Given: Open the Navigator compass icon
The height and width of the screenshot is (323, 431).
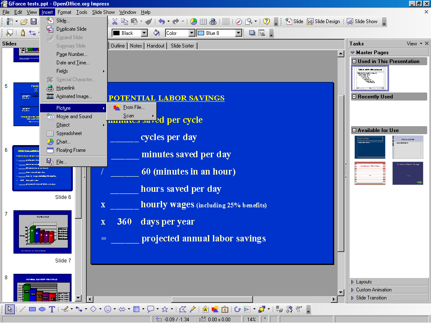Looking at the screenshot, I should tap(239, 21).
